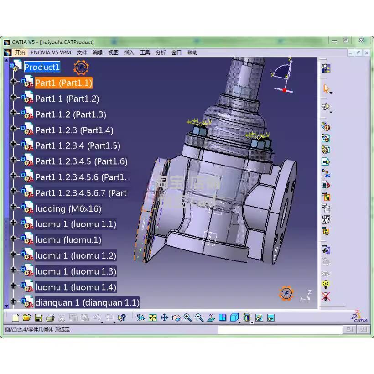Image resolution: width=374 pixels, height=374 pixels.
Task: Select luomu 1 (luomu 1.1) tree item
Action: 76,224
